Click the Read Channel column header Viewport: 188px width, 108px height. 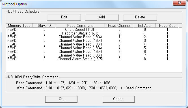(119, 25)
